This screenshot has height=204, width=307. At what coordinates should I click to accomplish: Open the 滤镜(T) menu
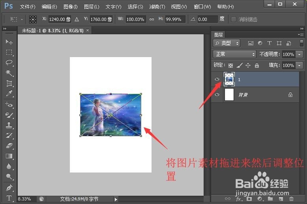coord(157,7)
